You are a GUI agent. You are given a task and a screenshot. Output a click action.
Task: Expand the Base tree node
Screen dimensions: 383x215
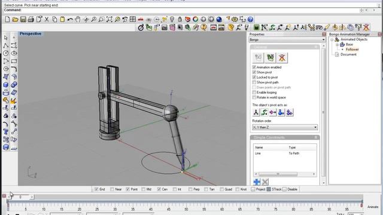click(x=337, y=45)
